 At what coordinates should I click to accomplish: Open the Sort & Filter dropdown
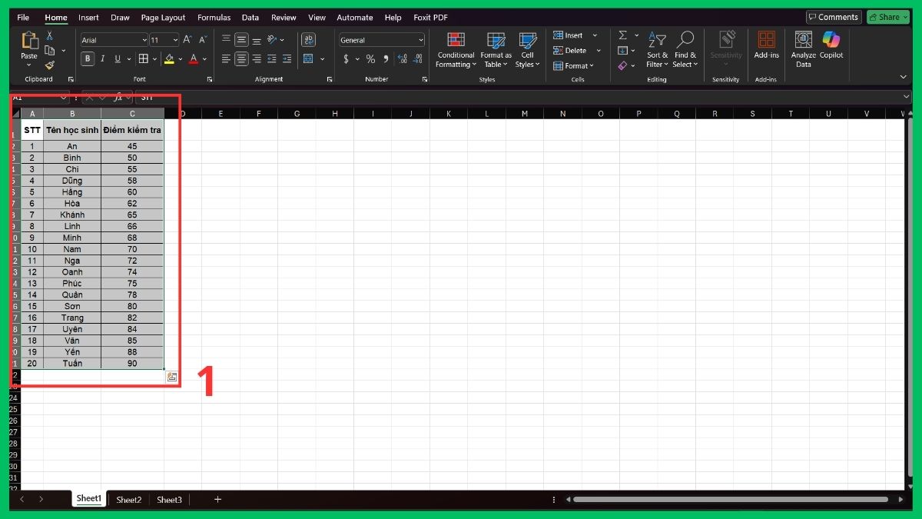[657, 52]
